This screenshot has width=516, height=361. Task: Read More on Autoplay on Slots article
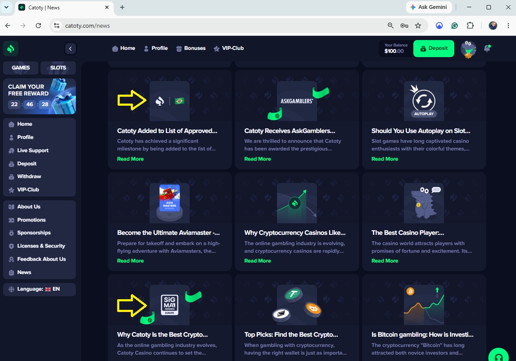[x=385, y=159]
